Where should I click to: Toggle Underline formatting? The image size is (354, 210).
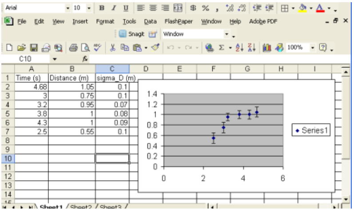point(125,8)
